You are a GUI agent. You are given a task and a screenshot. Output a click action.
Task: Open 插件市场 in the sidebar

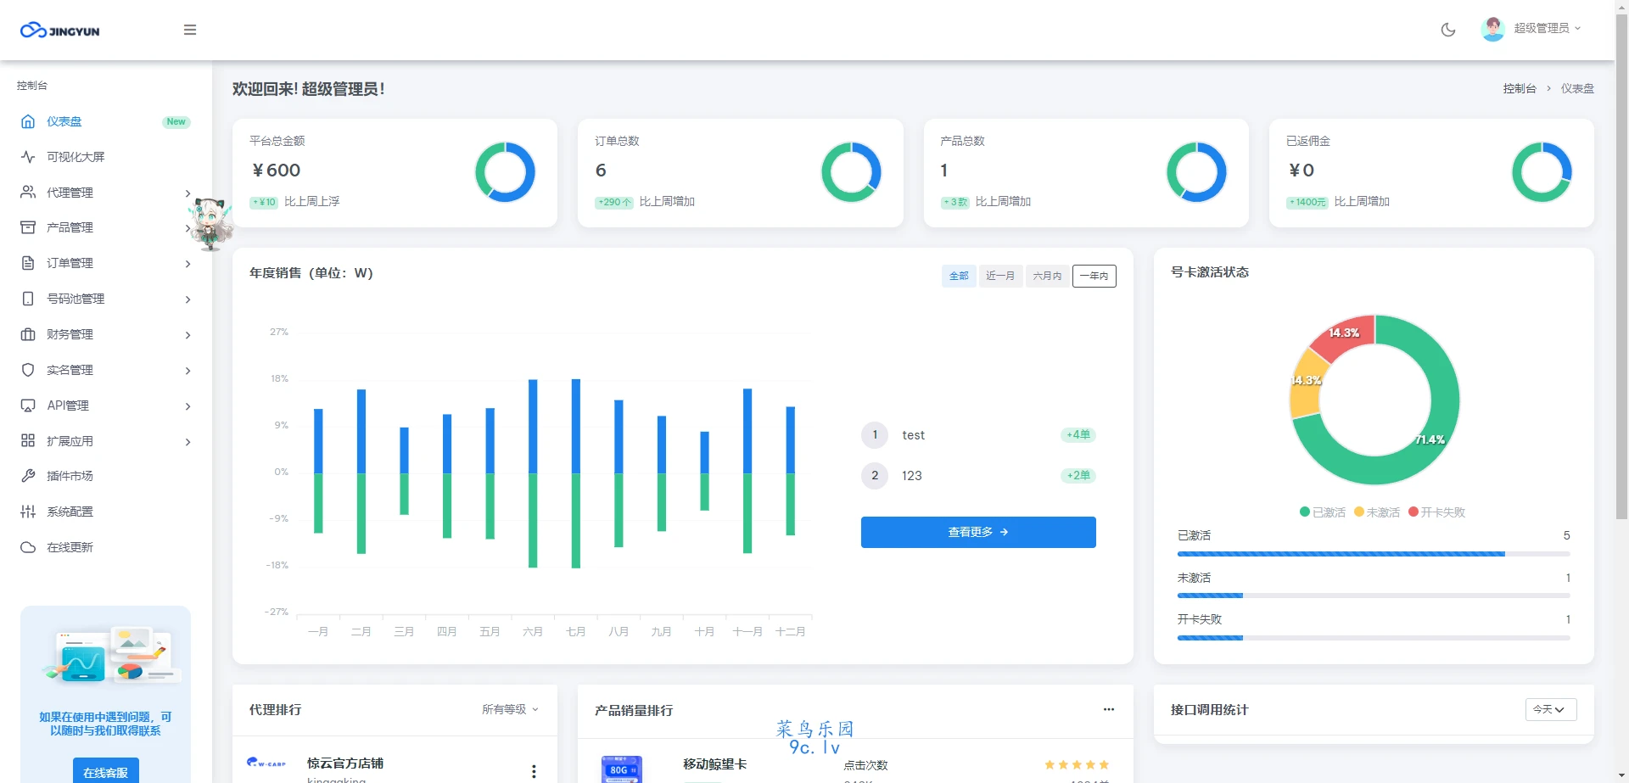[70, 476]
